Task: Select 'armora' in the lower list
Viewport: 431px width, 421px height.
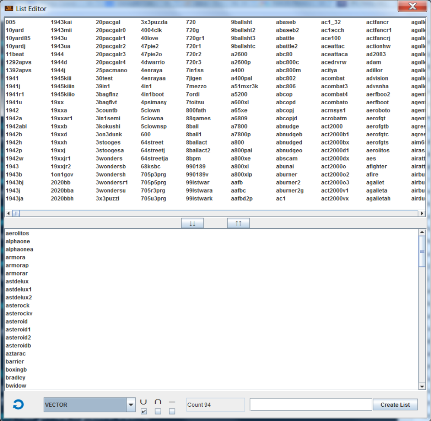Action: click(16, 257)
